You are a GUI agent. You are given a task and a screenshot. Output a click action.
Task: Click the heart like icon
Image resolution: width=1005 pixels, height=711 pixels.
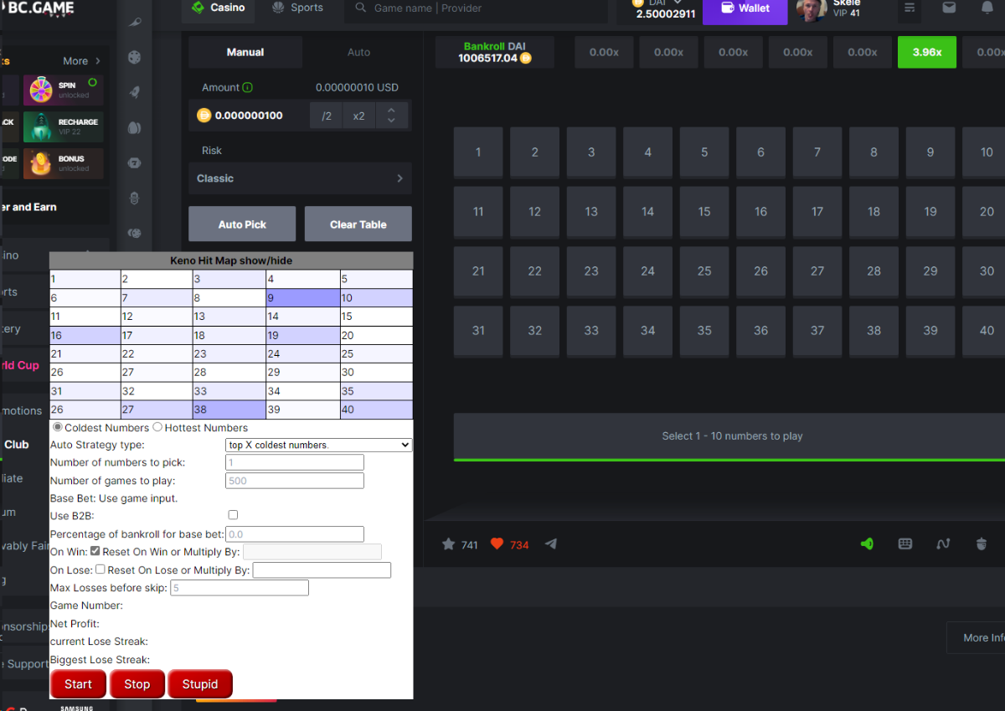pyautogui.click(x=497, y=544)
